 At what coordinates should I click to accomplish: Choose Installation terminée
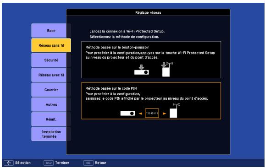click(51, 134)
